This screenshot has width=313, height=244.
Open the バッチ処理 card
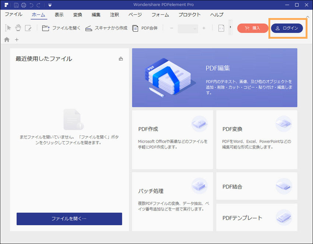click(172, 202)
